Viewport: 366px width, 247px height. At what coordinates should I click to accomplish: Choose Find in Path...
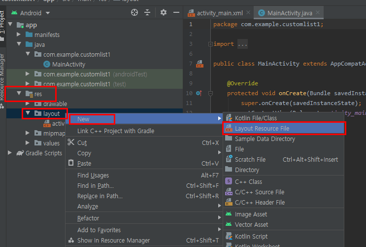(144, 185)
